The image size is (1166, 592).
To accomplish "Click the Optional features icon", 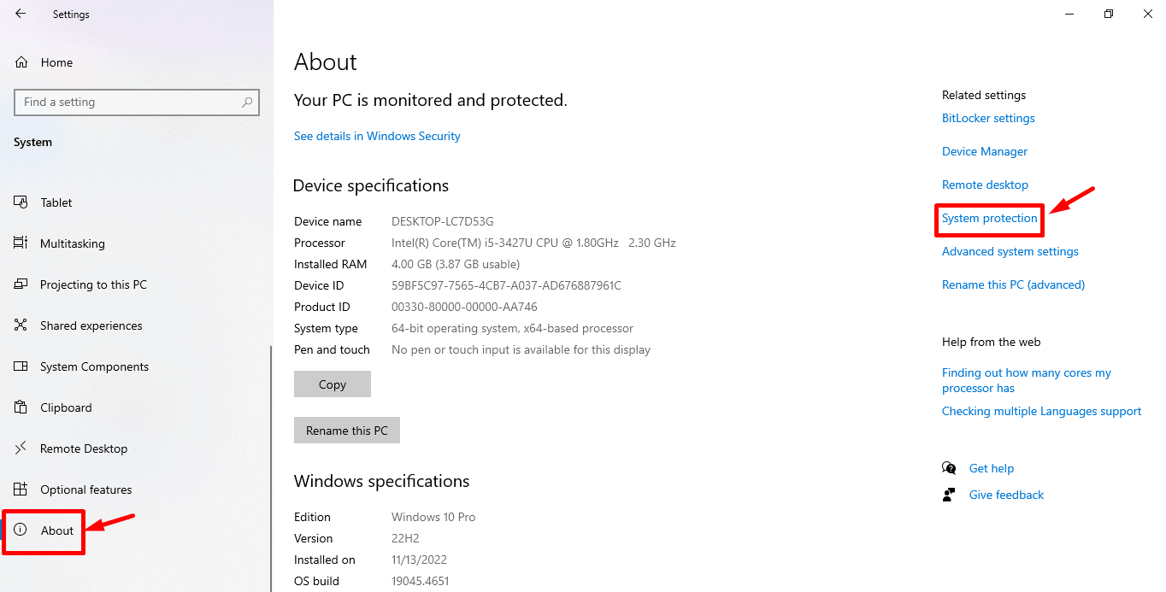I will (x=21, y=489).
